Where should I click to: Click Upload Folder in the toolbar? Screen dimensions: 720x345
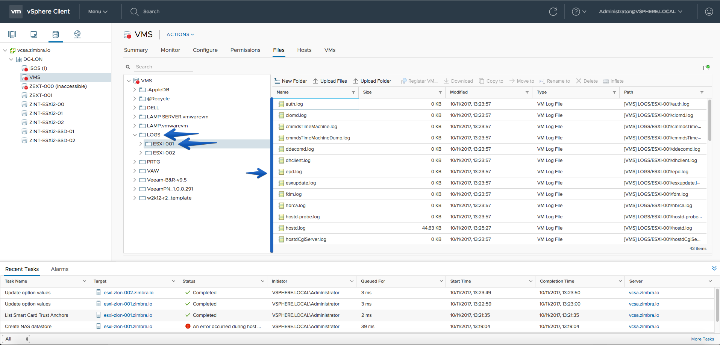click(372, 81)
